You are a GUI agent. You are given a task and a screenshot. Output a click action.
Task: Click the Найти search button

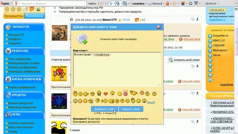pos(92,3)
